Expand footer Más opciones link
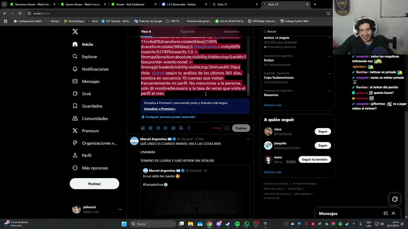Image resolution: width=408 pixels, height=229 pixels. point(304,194)
